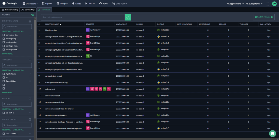Click the last trigger icon of galrose-test

coord(109,89)
